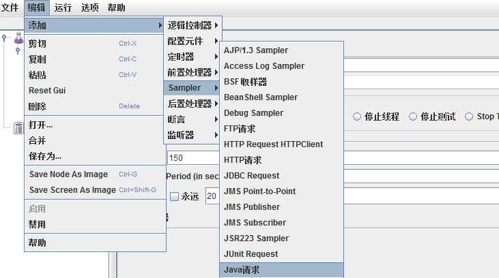The height and width of the screenshot is (278, 499).
Task: Choose 复制 from the edit menu
Action: point(94,59)
